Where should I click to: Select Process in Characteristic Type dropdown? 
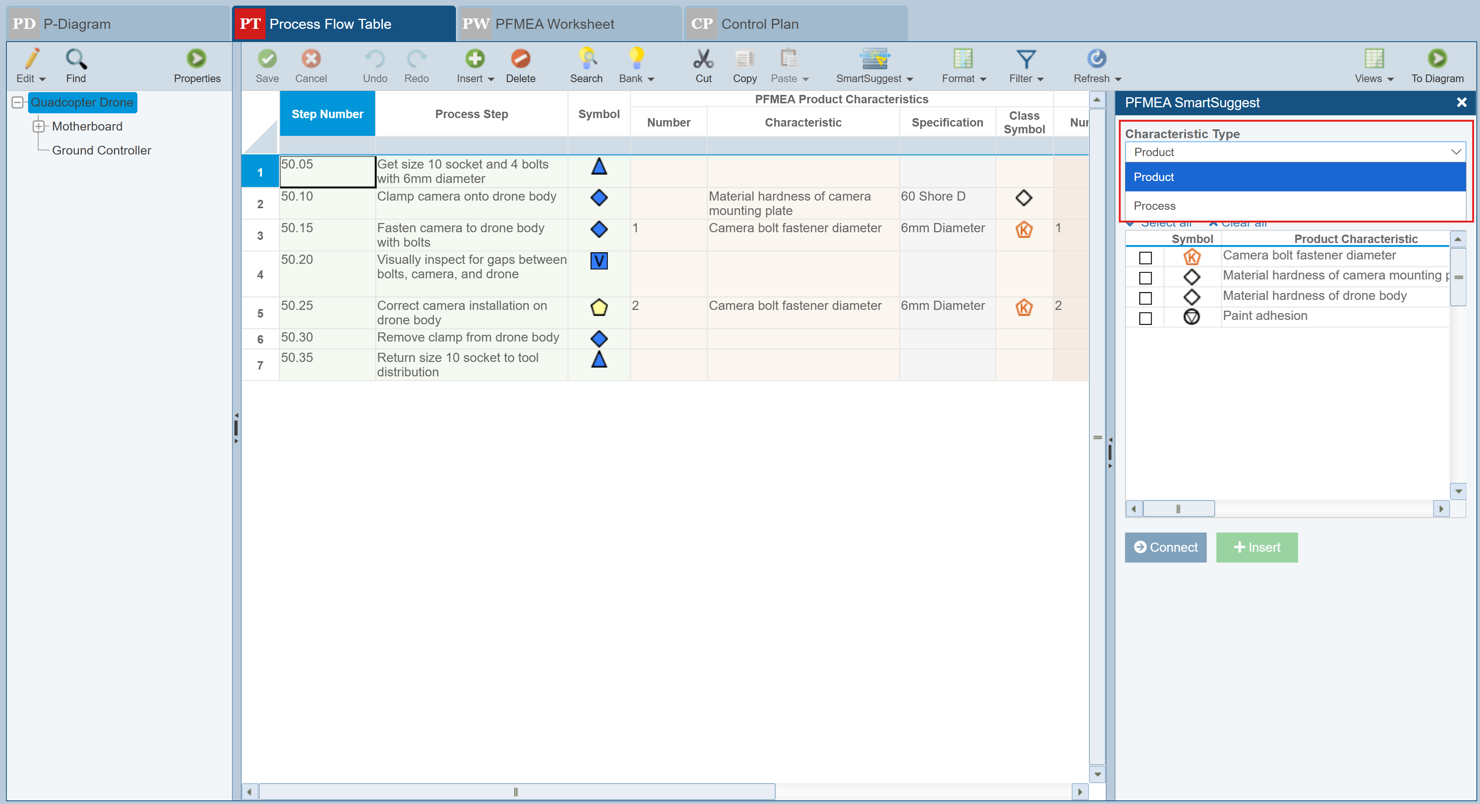click(x=1155, y=205)
